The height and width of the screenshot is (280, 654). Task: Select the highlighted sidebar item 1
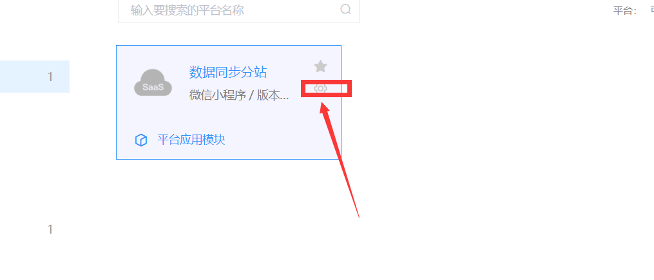coord(50,77)
